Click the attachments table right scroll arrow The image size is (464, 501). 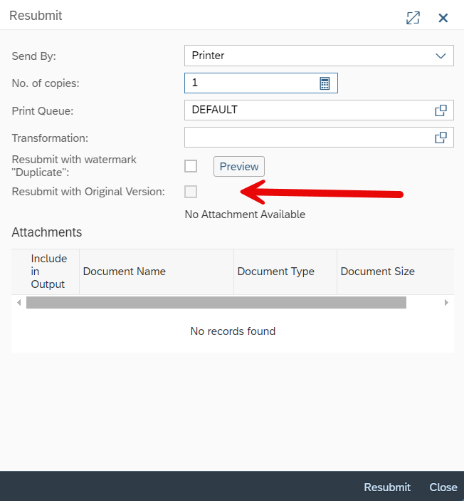pos(446,302)
